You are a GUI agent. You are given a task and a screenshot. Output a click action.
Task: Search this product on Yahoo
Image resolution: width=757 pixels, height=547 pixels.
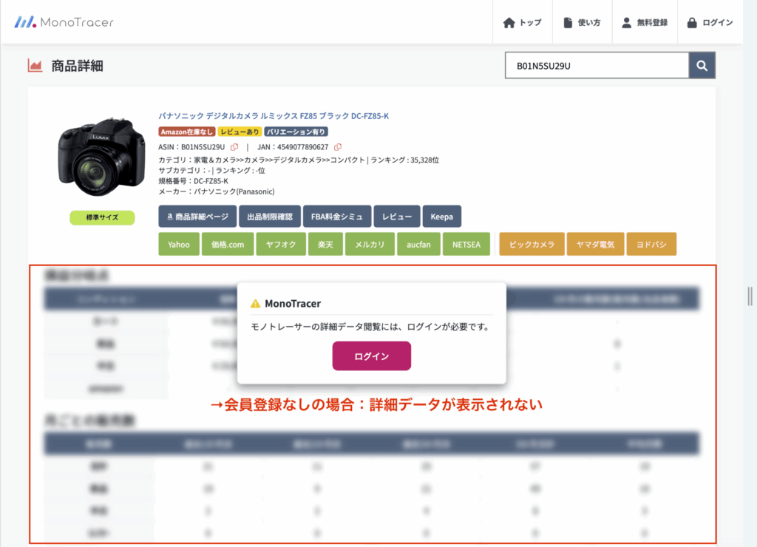pos(179,244)
